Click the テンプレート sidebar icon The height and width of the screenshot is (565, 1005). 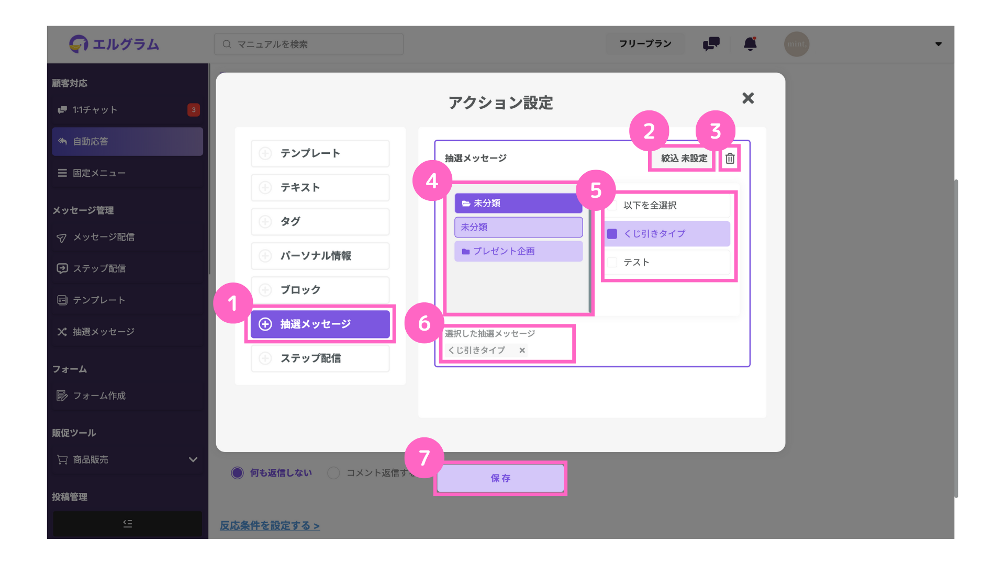pos(62,300)
